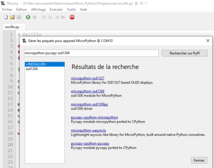Click the Step into debug icon
This screenshot has width=214, height=168.
(x=50, y=17)
